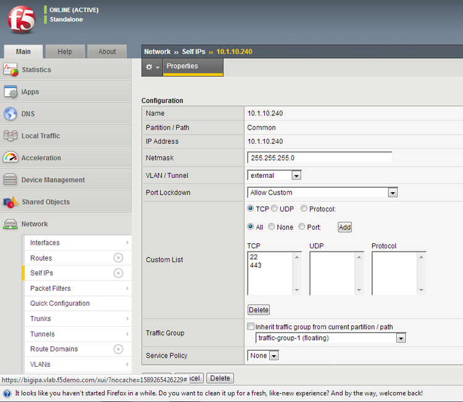Click the Add port button

344,227
